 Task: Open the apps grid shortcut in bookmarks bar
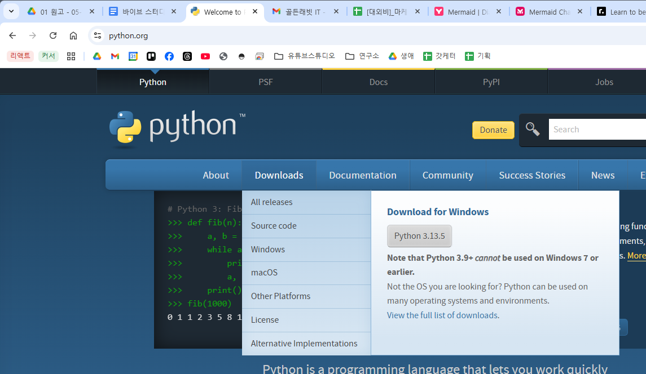[71, 56]
